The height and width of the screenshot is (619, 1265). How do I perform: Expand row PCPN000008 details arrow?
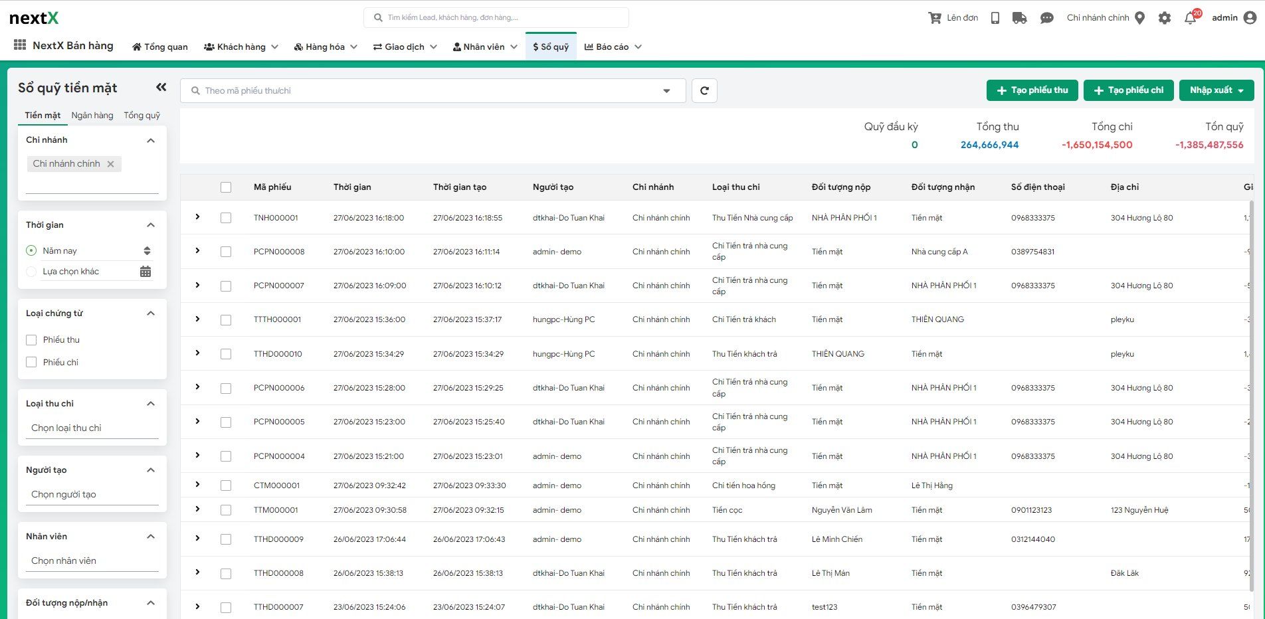pyautogui.click(x=197, y=251)
